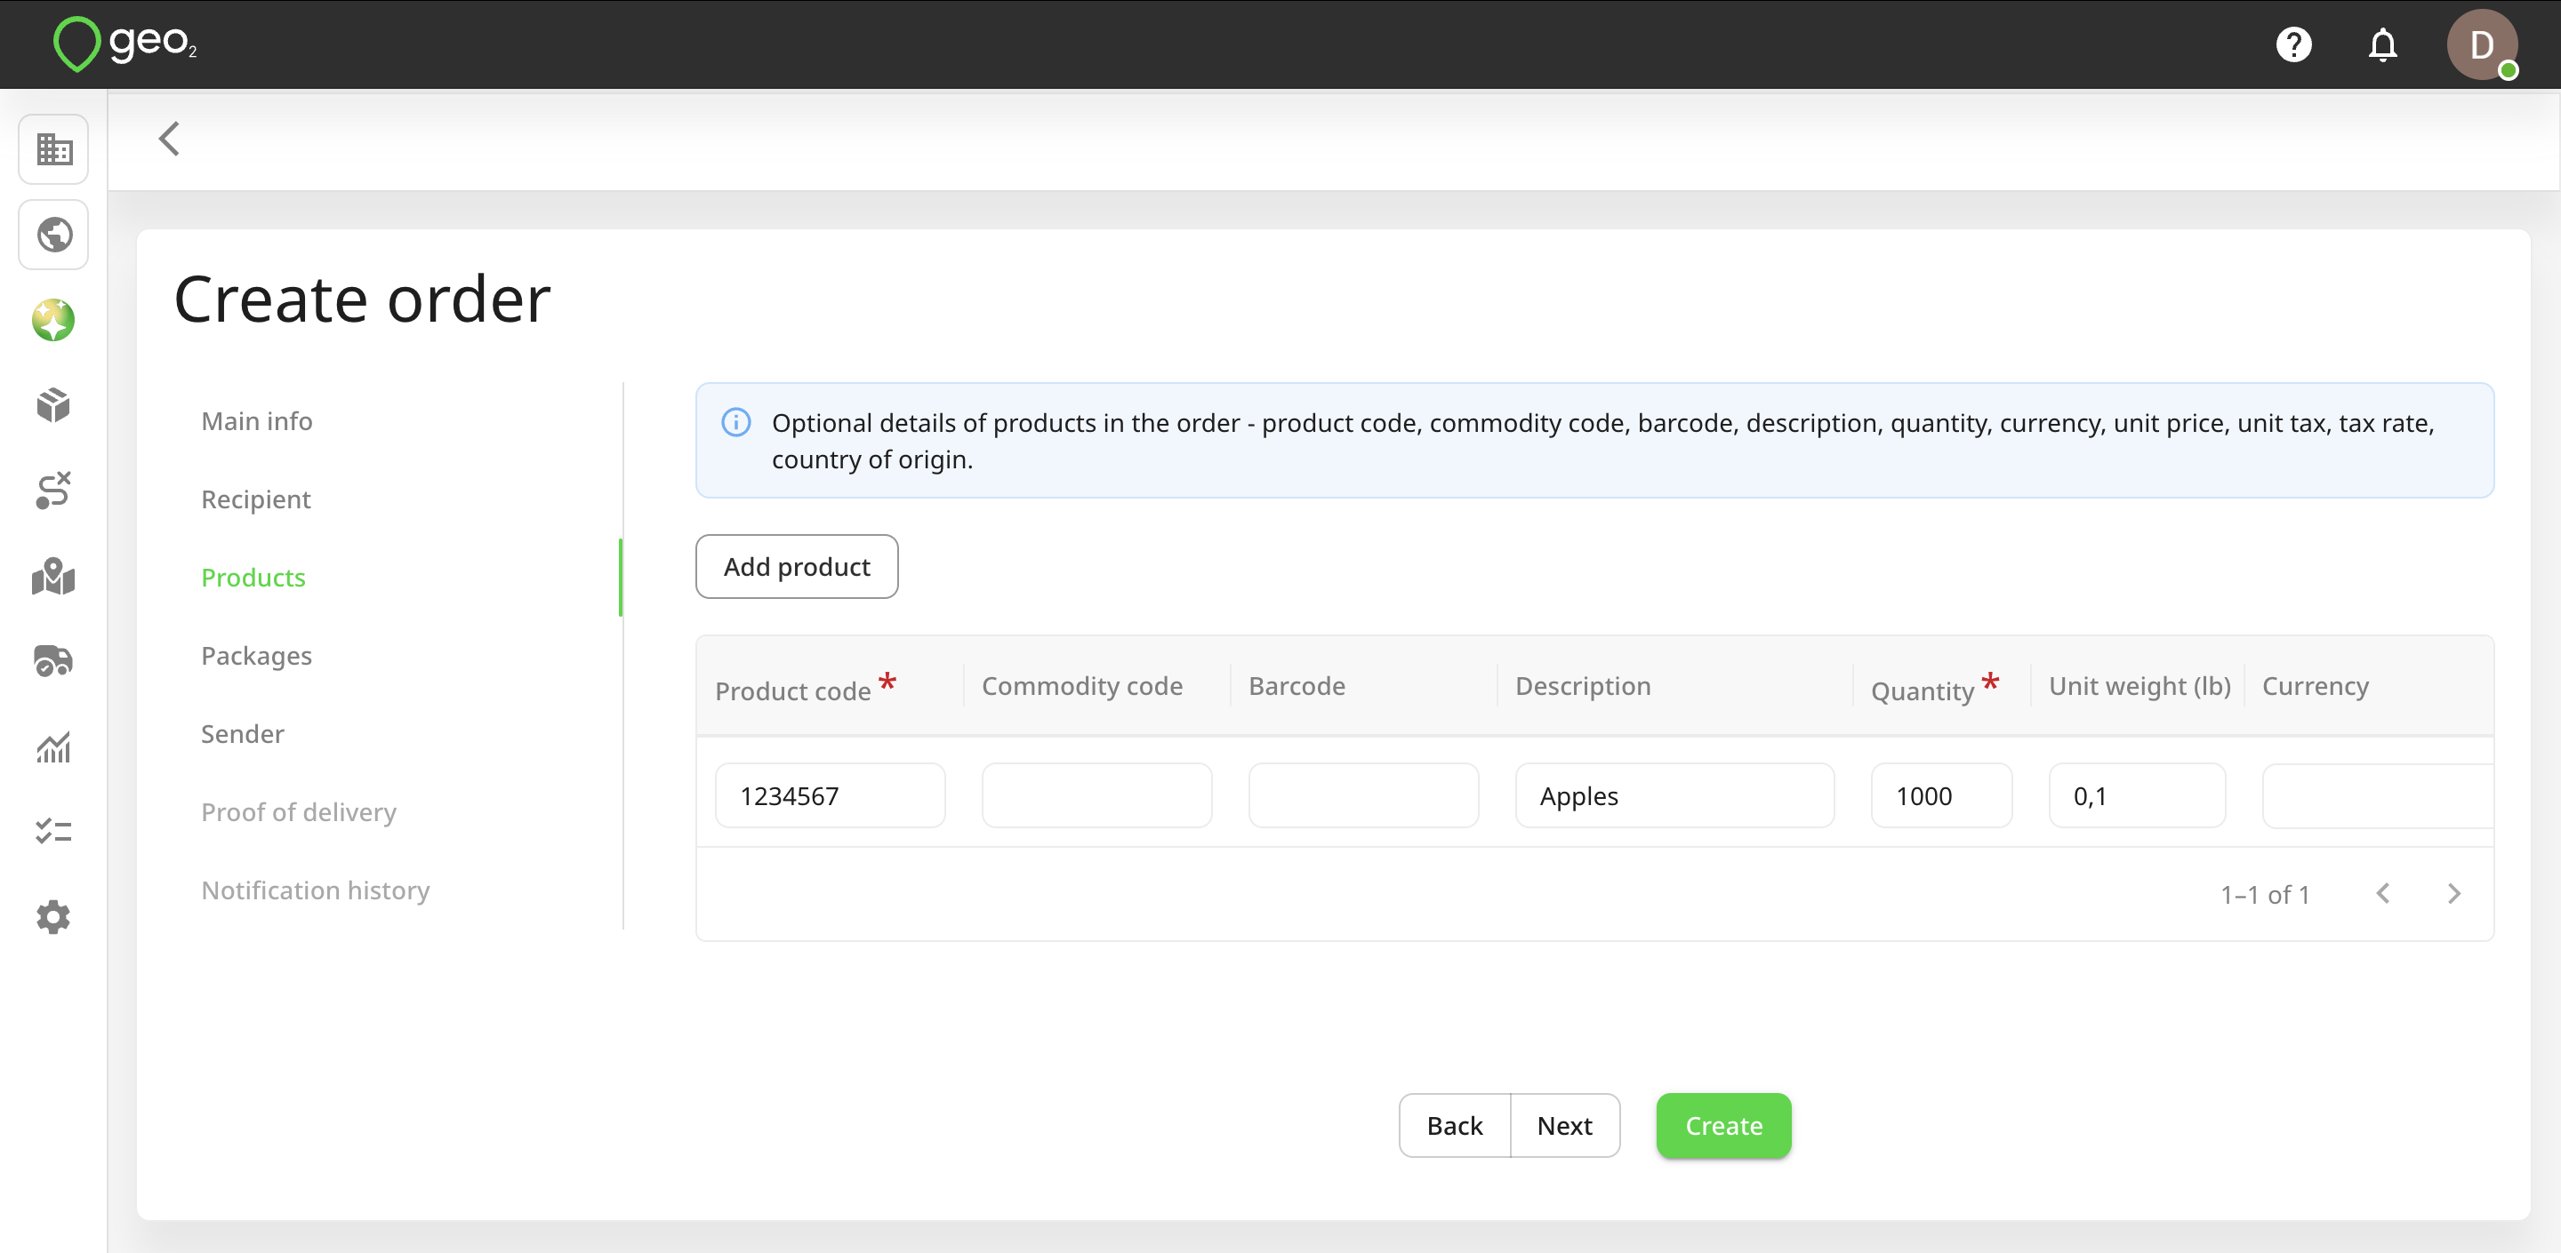The width and height of the screenshot is (2561, 1253).
Task: Click the geo2 logo
Action: coord(125,44)
